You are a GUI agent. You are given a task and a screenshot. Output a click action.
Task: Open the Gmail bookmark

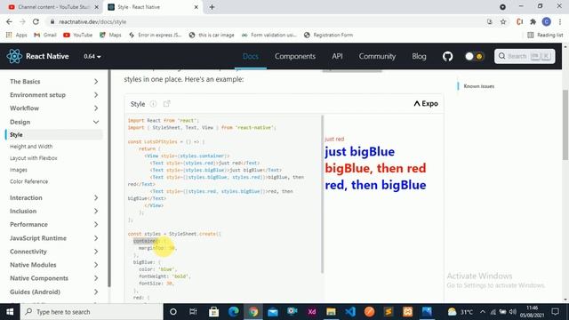point(45,36)
